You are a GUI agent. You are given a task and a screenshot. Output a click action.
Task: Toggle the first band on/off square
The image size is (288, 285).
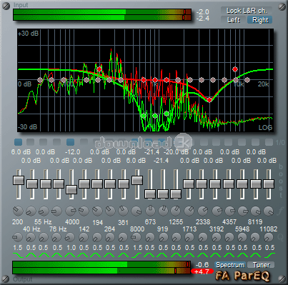click(18, 142)
